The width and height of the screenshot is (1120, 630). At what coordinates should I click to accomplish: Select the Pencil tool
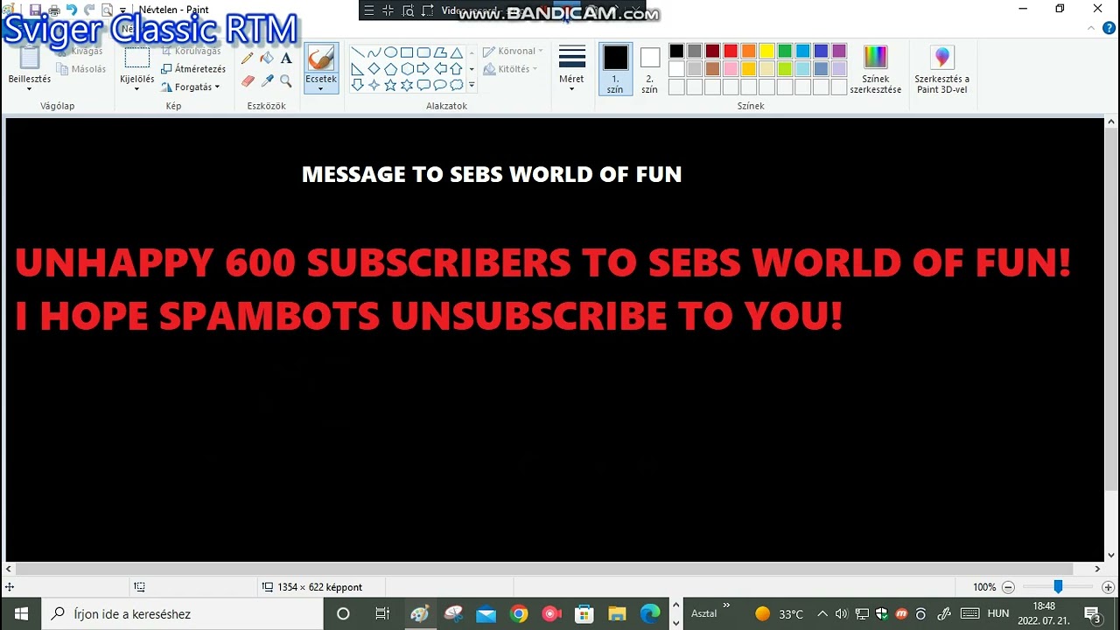coord(248,59)
